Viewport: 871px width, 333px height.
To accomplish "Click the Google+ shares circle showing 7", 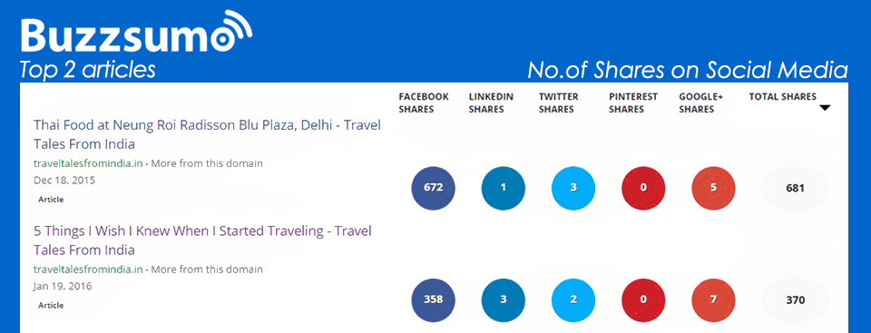I will point(713,300).
